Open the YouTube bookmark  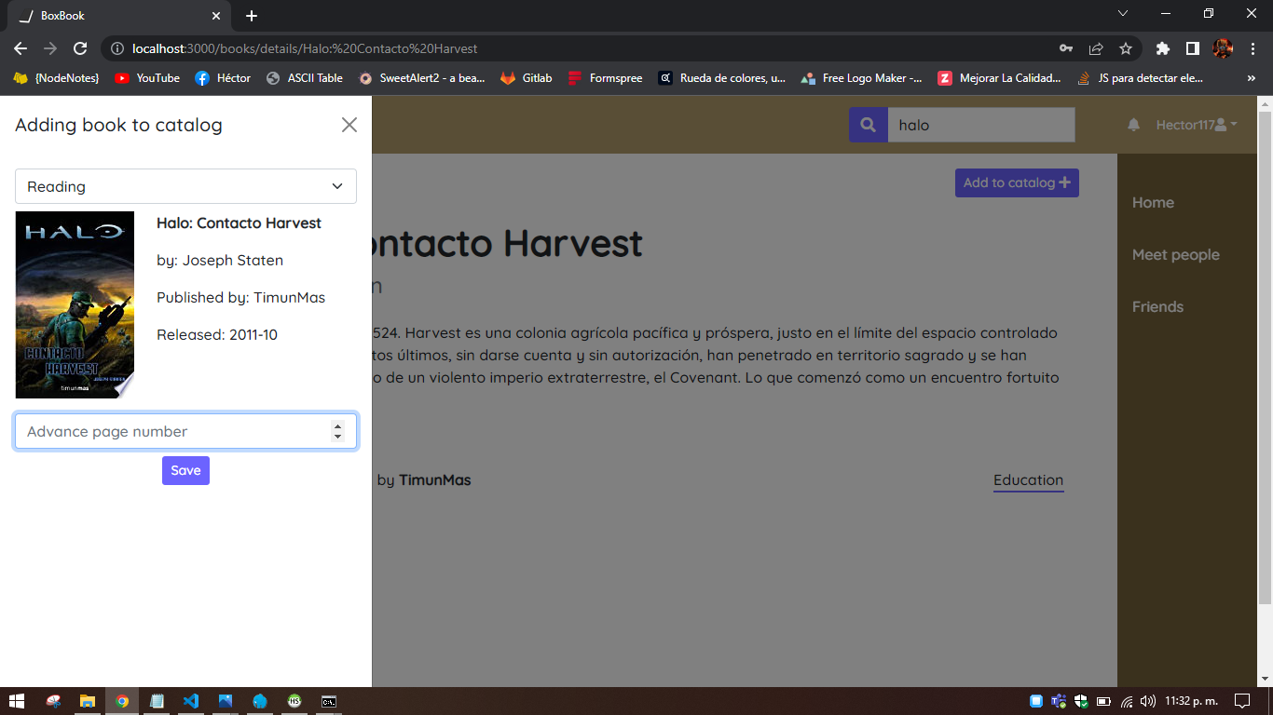click(147, 78)
